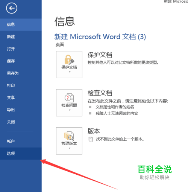Click the 残障人士无法阅读的内容 list item

[x=117, y=113]
